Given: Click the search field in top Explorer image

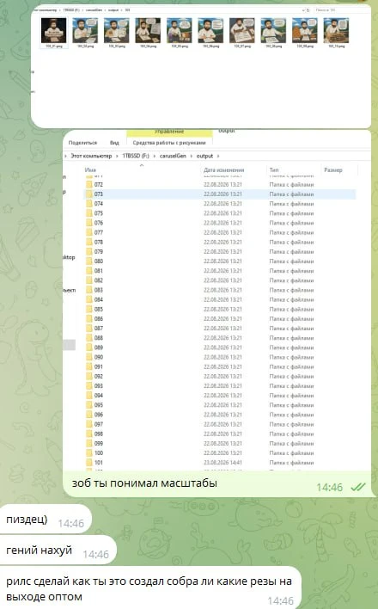Looking at the screenshot, I should click(341, 9).
